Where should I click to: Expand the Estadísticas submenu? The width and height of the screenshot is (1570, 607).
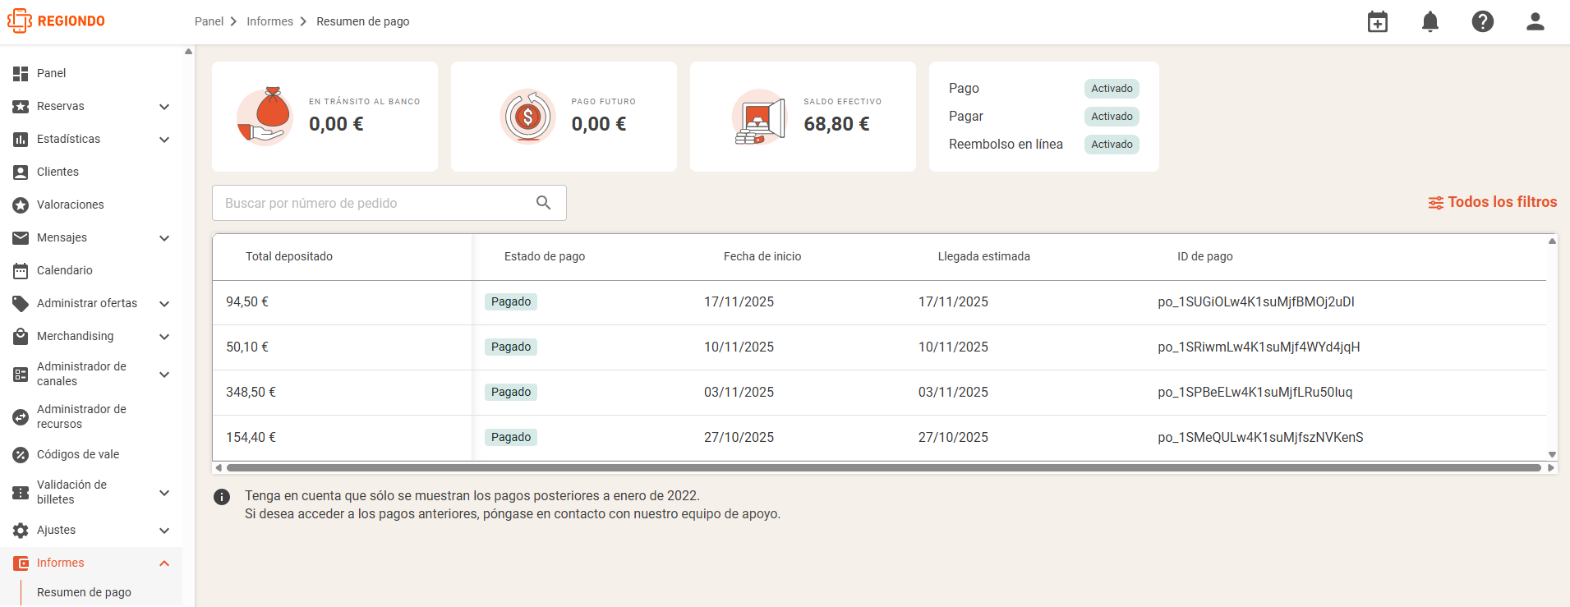(x=164, y=140)
